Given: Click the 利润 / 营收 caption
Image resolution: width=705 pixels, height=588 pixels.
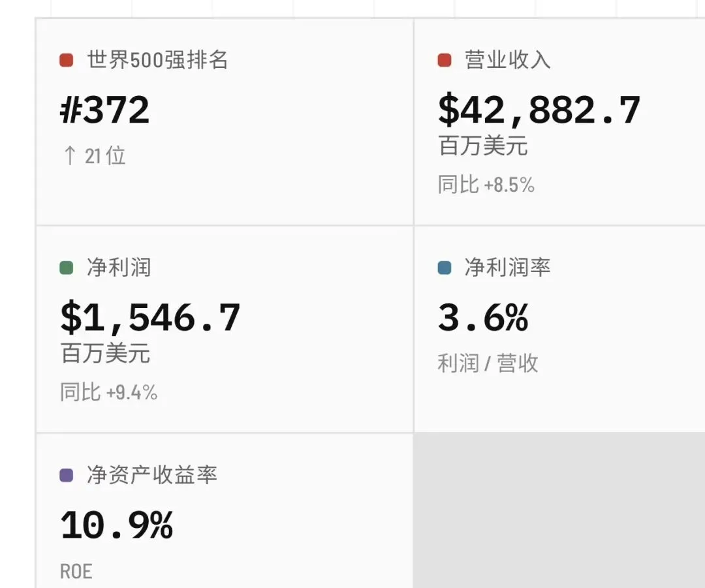Looking at the screenshot, I should point(488,364).
